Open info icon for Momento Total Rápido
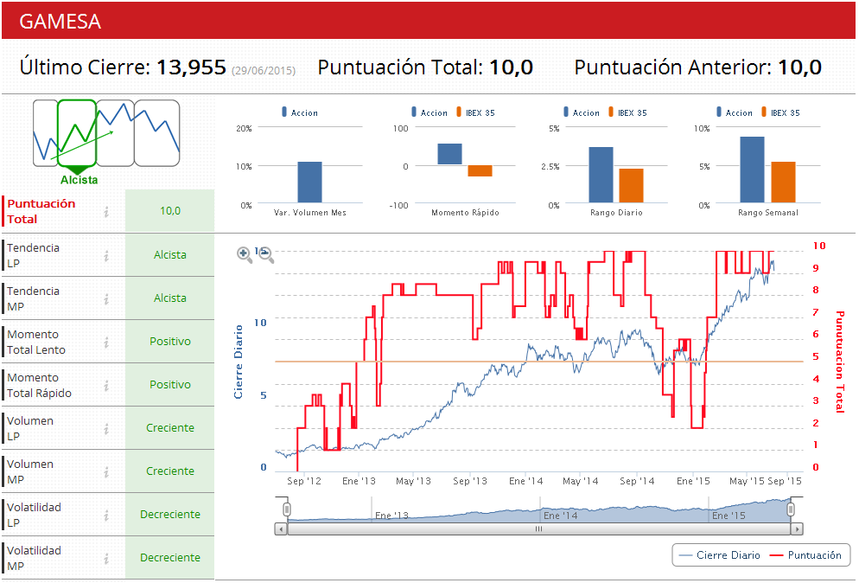859x583 pixels. tap(106, 386)
